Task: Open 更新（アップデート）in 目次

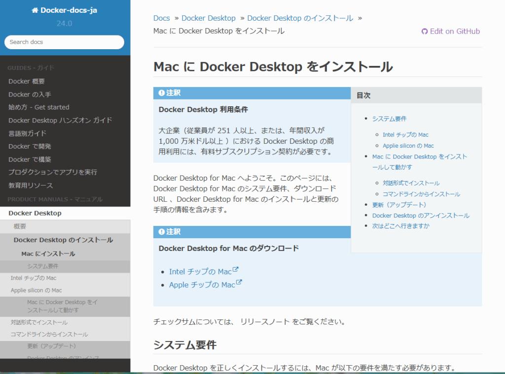Action: [399, 205]
